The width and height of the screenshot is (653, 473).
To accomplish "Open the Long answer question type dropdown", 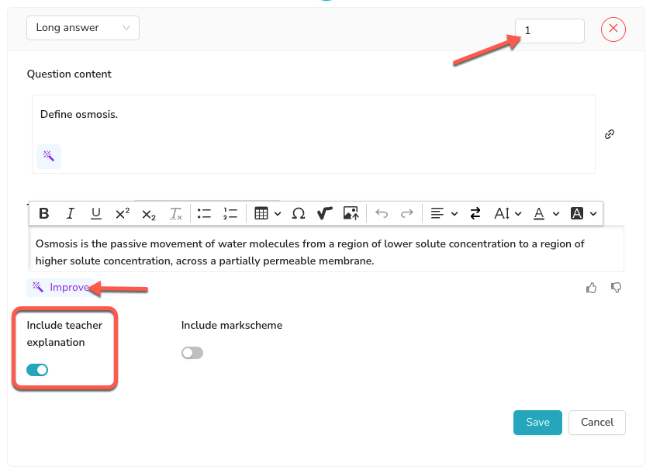I will (83, 28).
